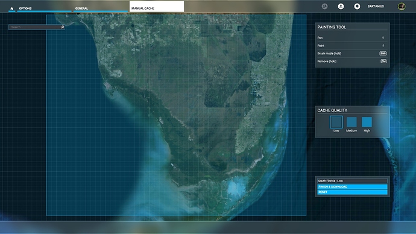Screen dimensions: 416x234
Task: Click the Shift key badge for Brush mode
Action: tap(383, 53)
